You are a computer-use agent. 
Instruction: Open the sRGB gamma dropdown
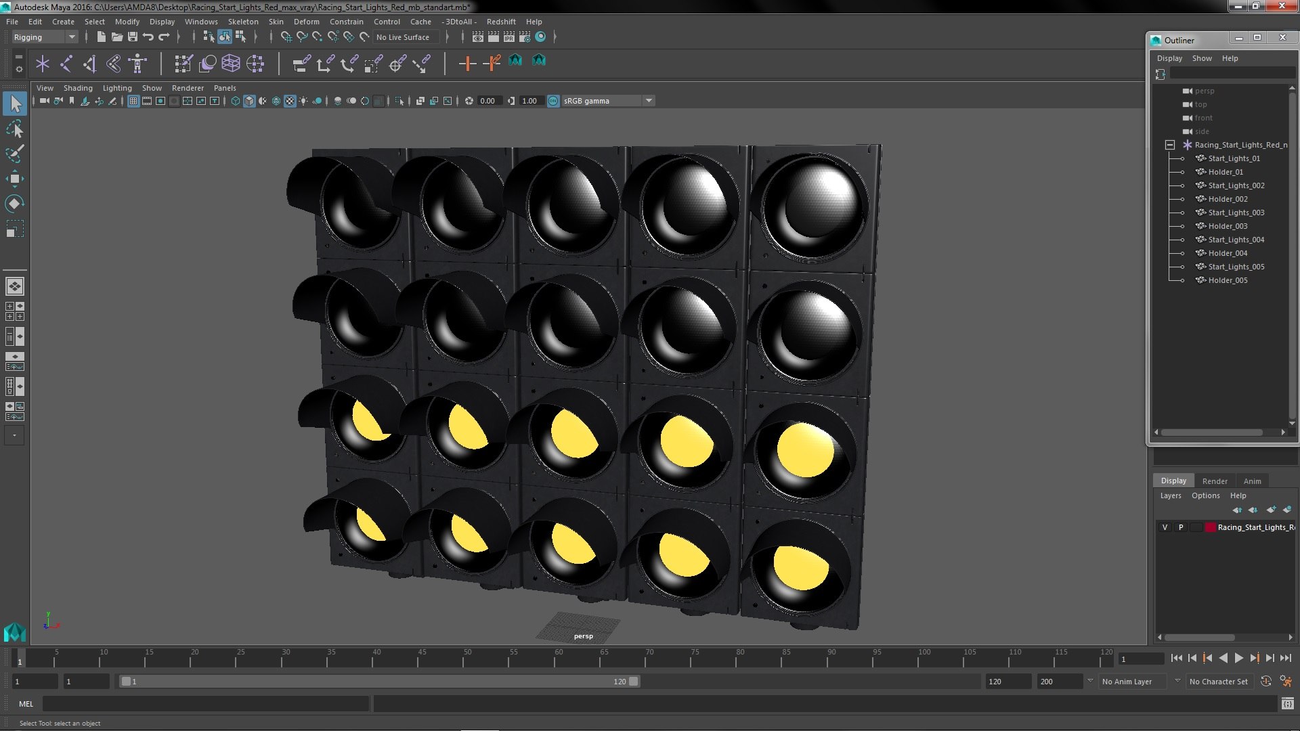(607, 101)
